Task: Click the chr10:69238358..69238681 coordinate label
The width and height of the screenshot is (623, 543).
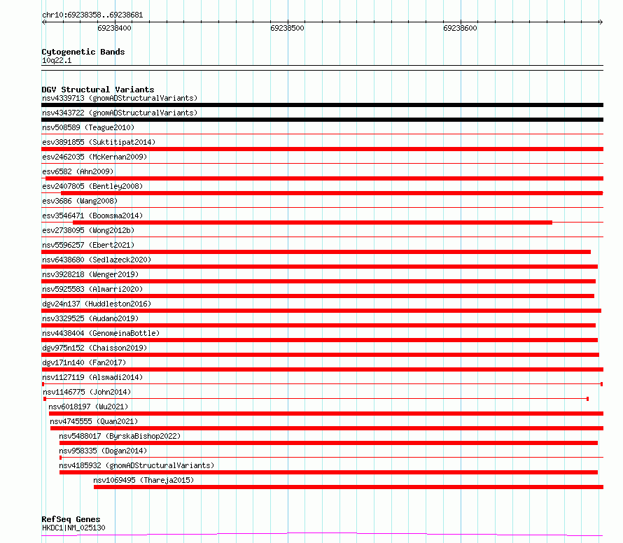Action: click(92, 15)
